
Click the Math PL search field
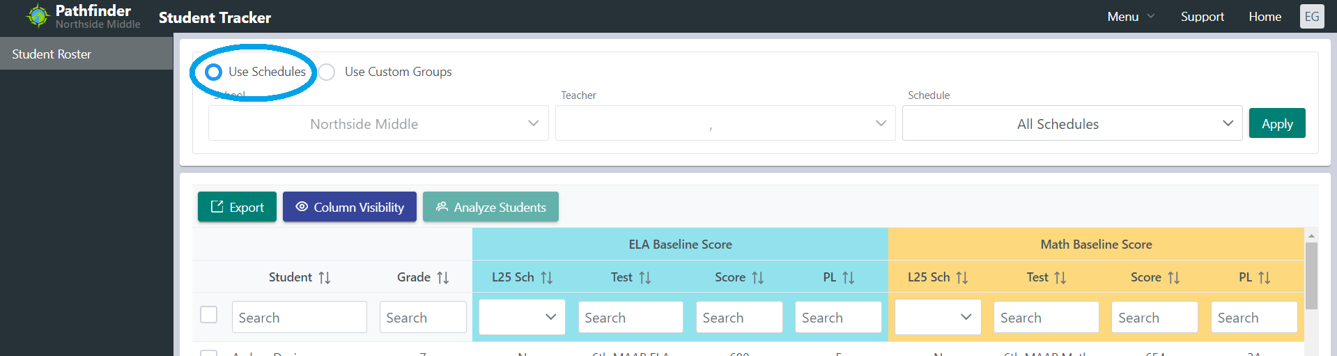(1254, 317)
